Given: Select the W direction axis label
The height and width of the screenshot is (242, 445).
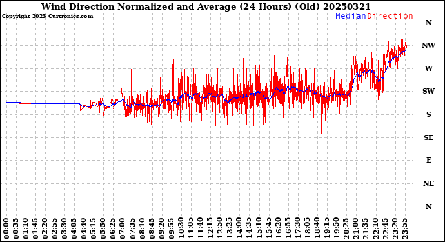Looking at the screenshot, I should (428, 68).
